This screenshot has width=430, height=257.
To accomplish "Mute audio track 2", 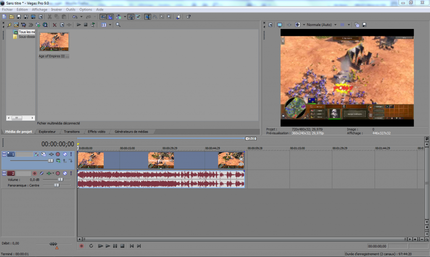I will (65, 173).
